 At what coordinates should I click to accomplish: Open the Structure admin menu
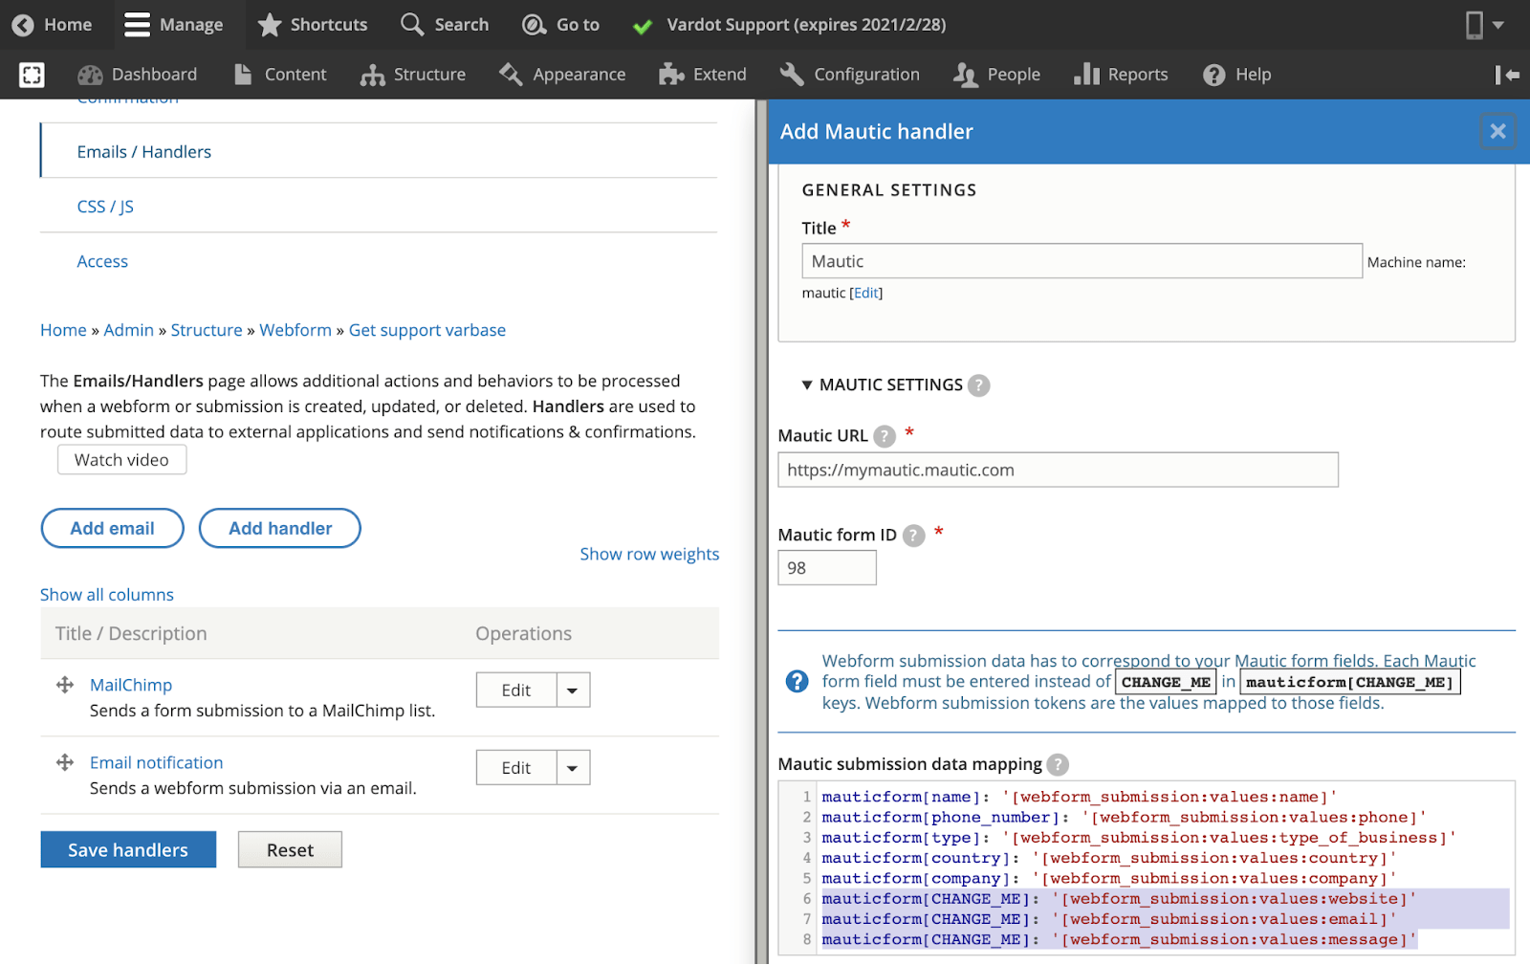[413, 75]
